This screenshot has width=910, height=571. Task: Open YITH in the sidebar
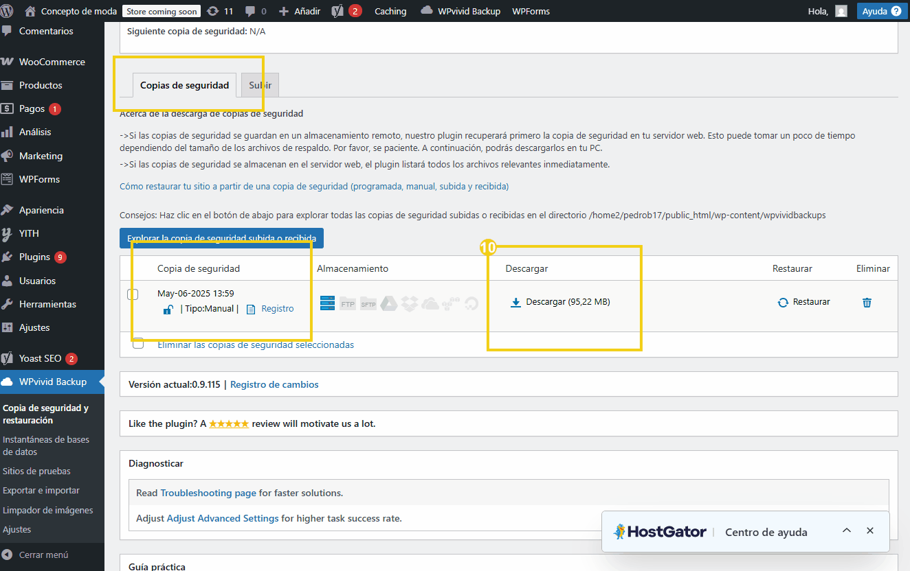pyautogui.click(x=29, y=233)
